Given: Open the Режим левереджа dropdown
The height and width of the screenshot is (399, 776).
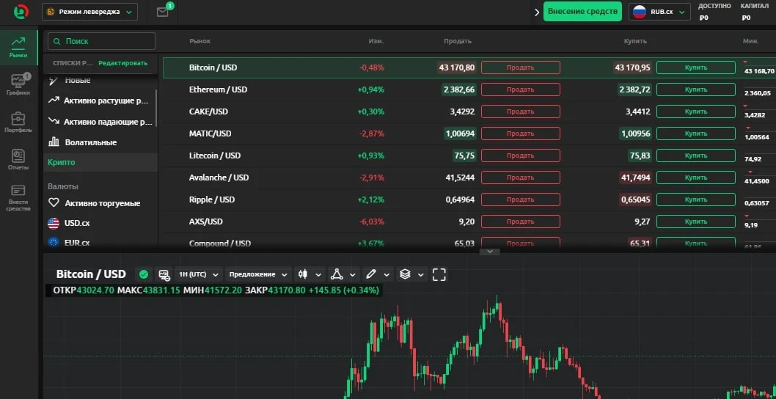Looking at the screenshot, I should point(89,12).
